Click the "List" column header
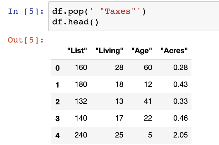The height and width of the screenshot is (145, 219). click(77, 51)
